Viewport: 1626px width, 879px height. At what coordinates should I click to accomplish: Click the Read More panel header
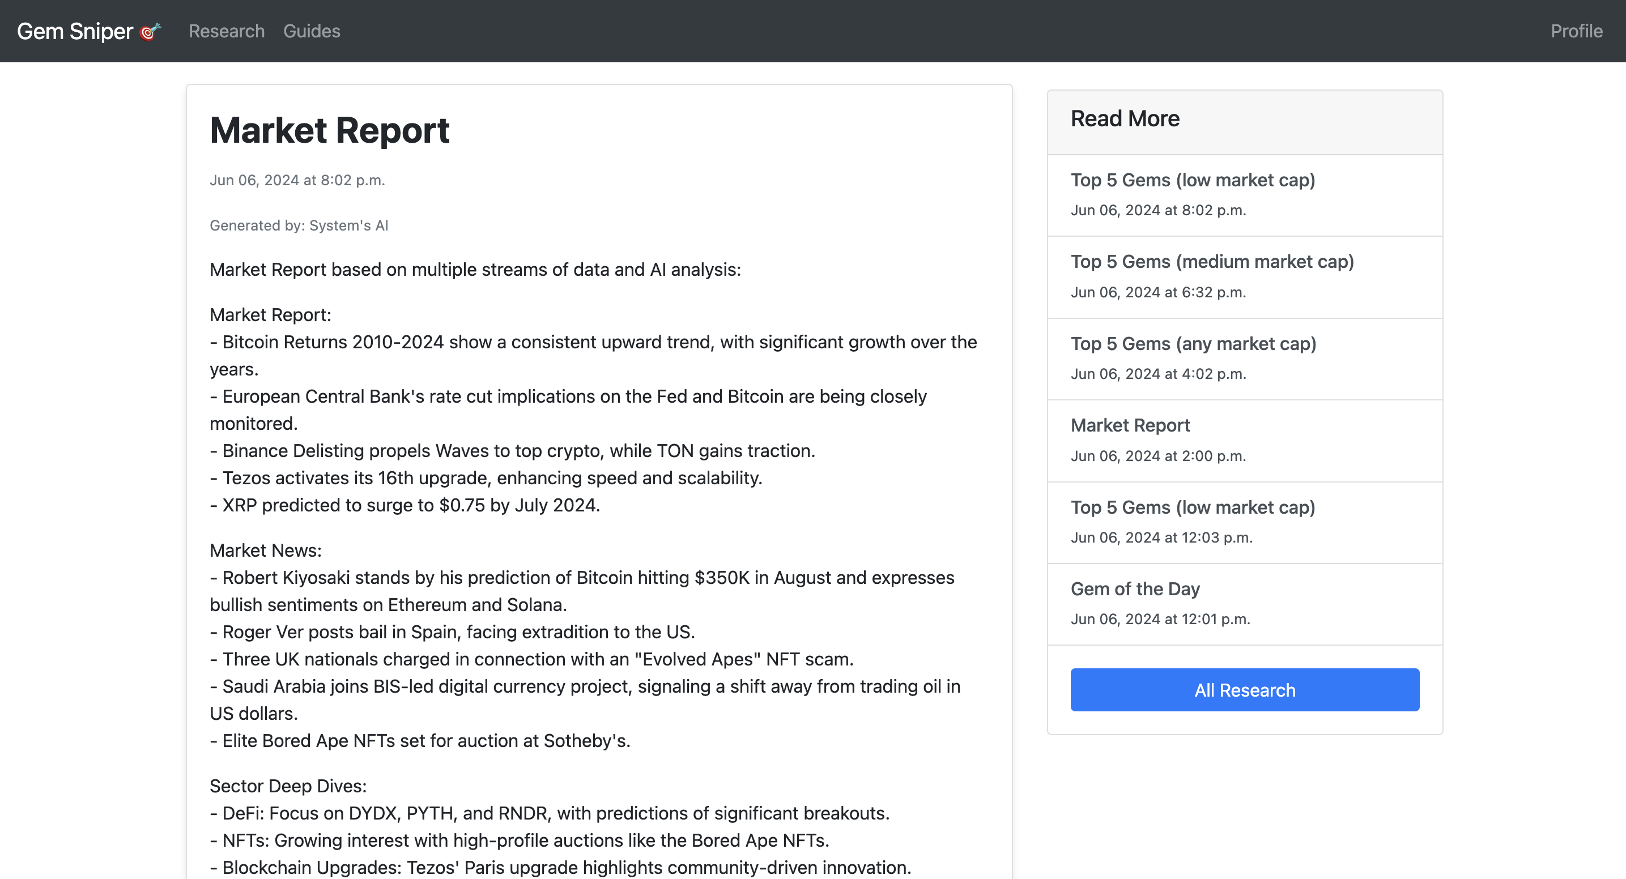tap(1125, 118)
